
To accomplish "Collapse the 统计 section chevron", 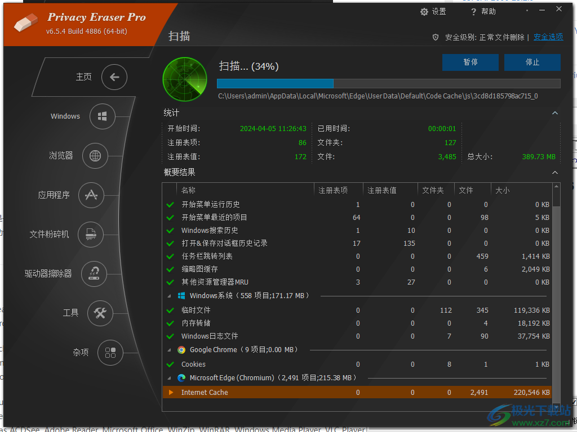I will tap(555, 112).
